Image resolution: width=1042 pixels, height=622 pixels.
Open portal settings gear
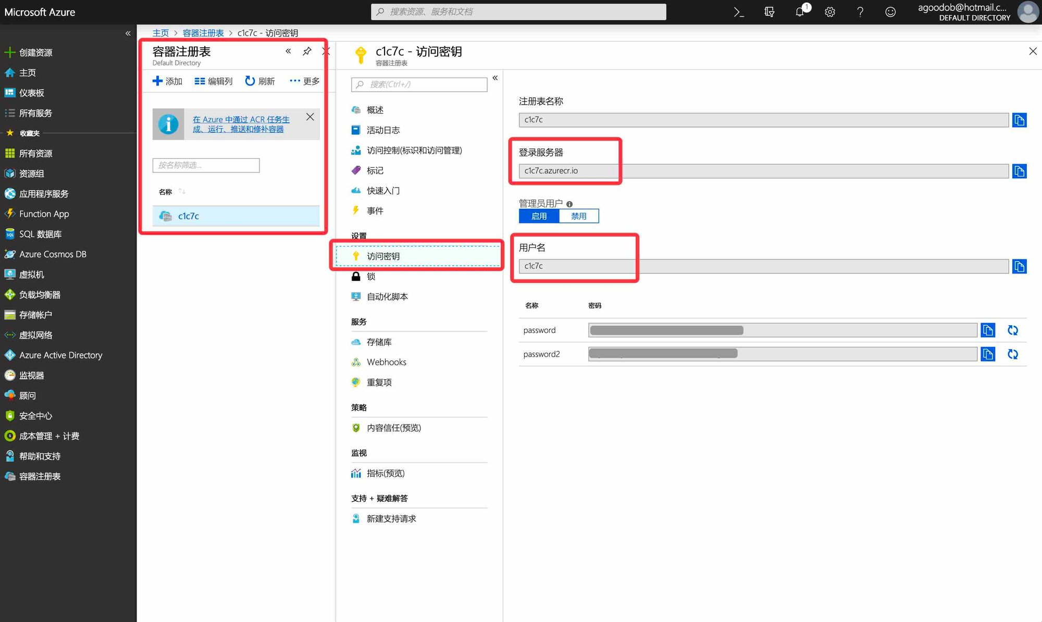(830, 12)
